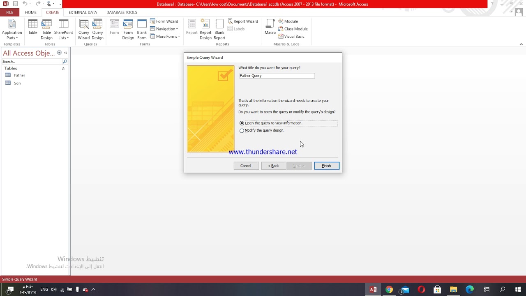Expand Navigation forms dropdown
Image resolution: width=526 pixels, height=296 pixels.
pos(164,29)
